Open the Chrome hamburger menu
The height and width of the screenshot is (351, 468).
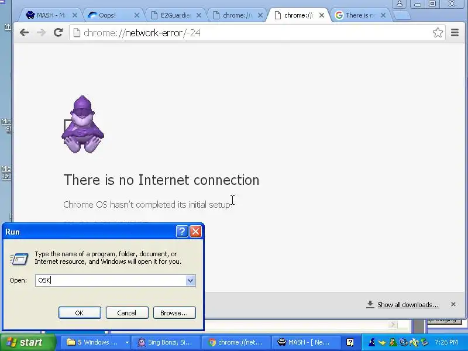click(x=455, y=33)
